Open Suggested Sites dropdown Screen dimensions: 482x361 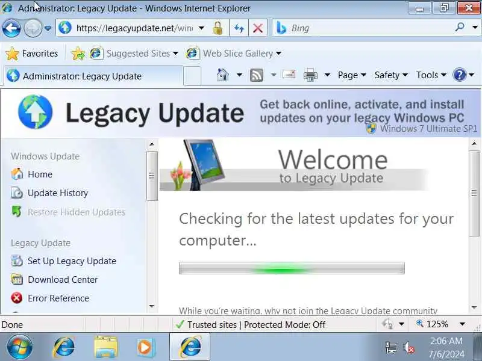(134, 54)
